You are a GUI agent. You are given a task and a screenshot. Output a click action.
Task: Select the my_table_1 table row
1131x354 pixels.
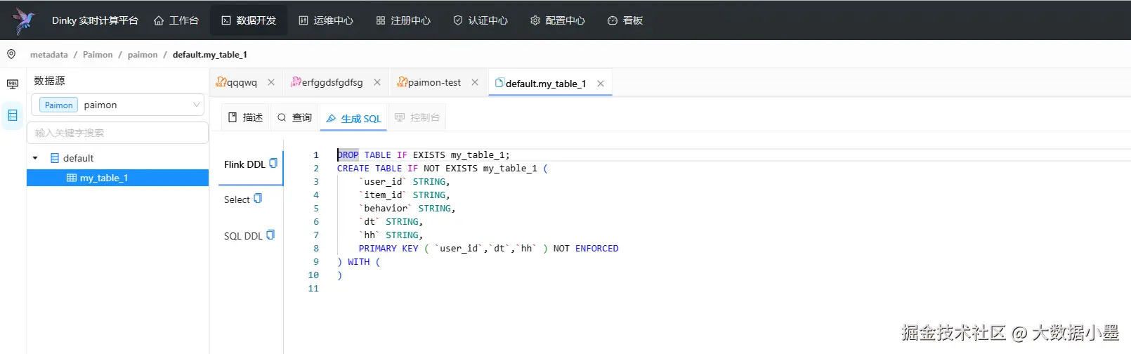coord(117,178)
